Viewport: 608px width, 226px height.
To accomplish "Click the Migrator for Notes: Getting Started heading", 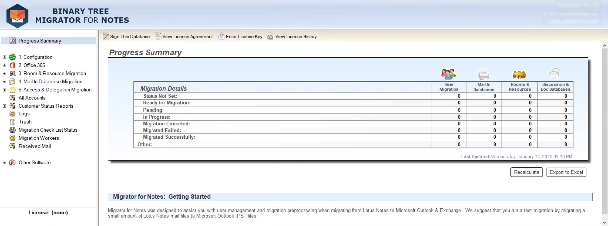I will (x=162, y=197).
